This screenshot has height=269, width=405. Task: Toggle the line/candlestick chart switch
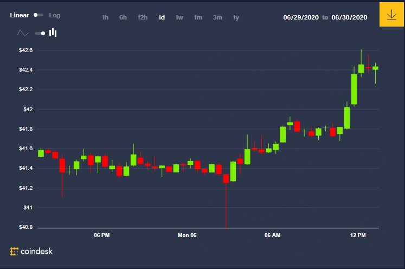(40, 33)
